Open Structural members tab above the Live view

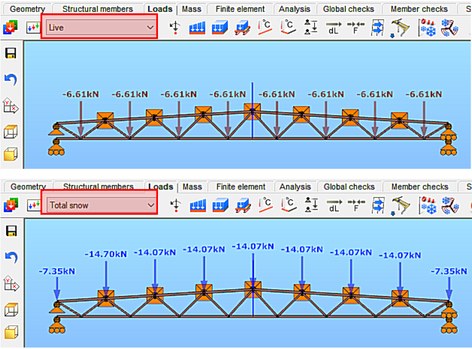point(98,9)
